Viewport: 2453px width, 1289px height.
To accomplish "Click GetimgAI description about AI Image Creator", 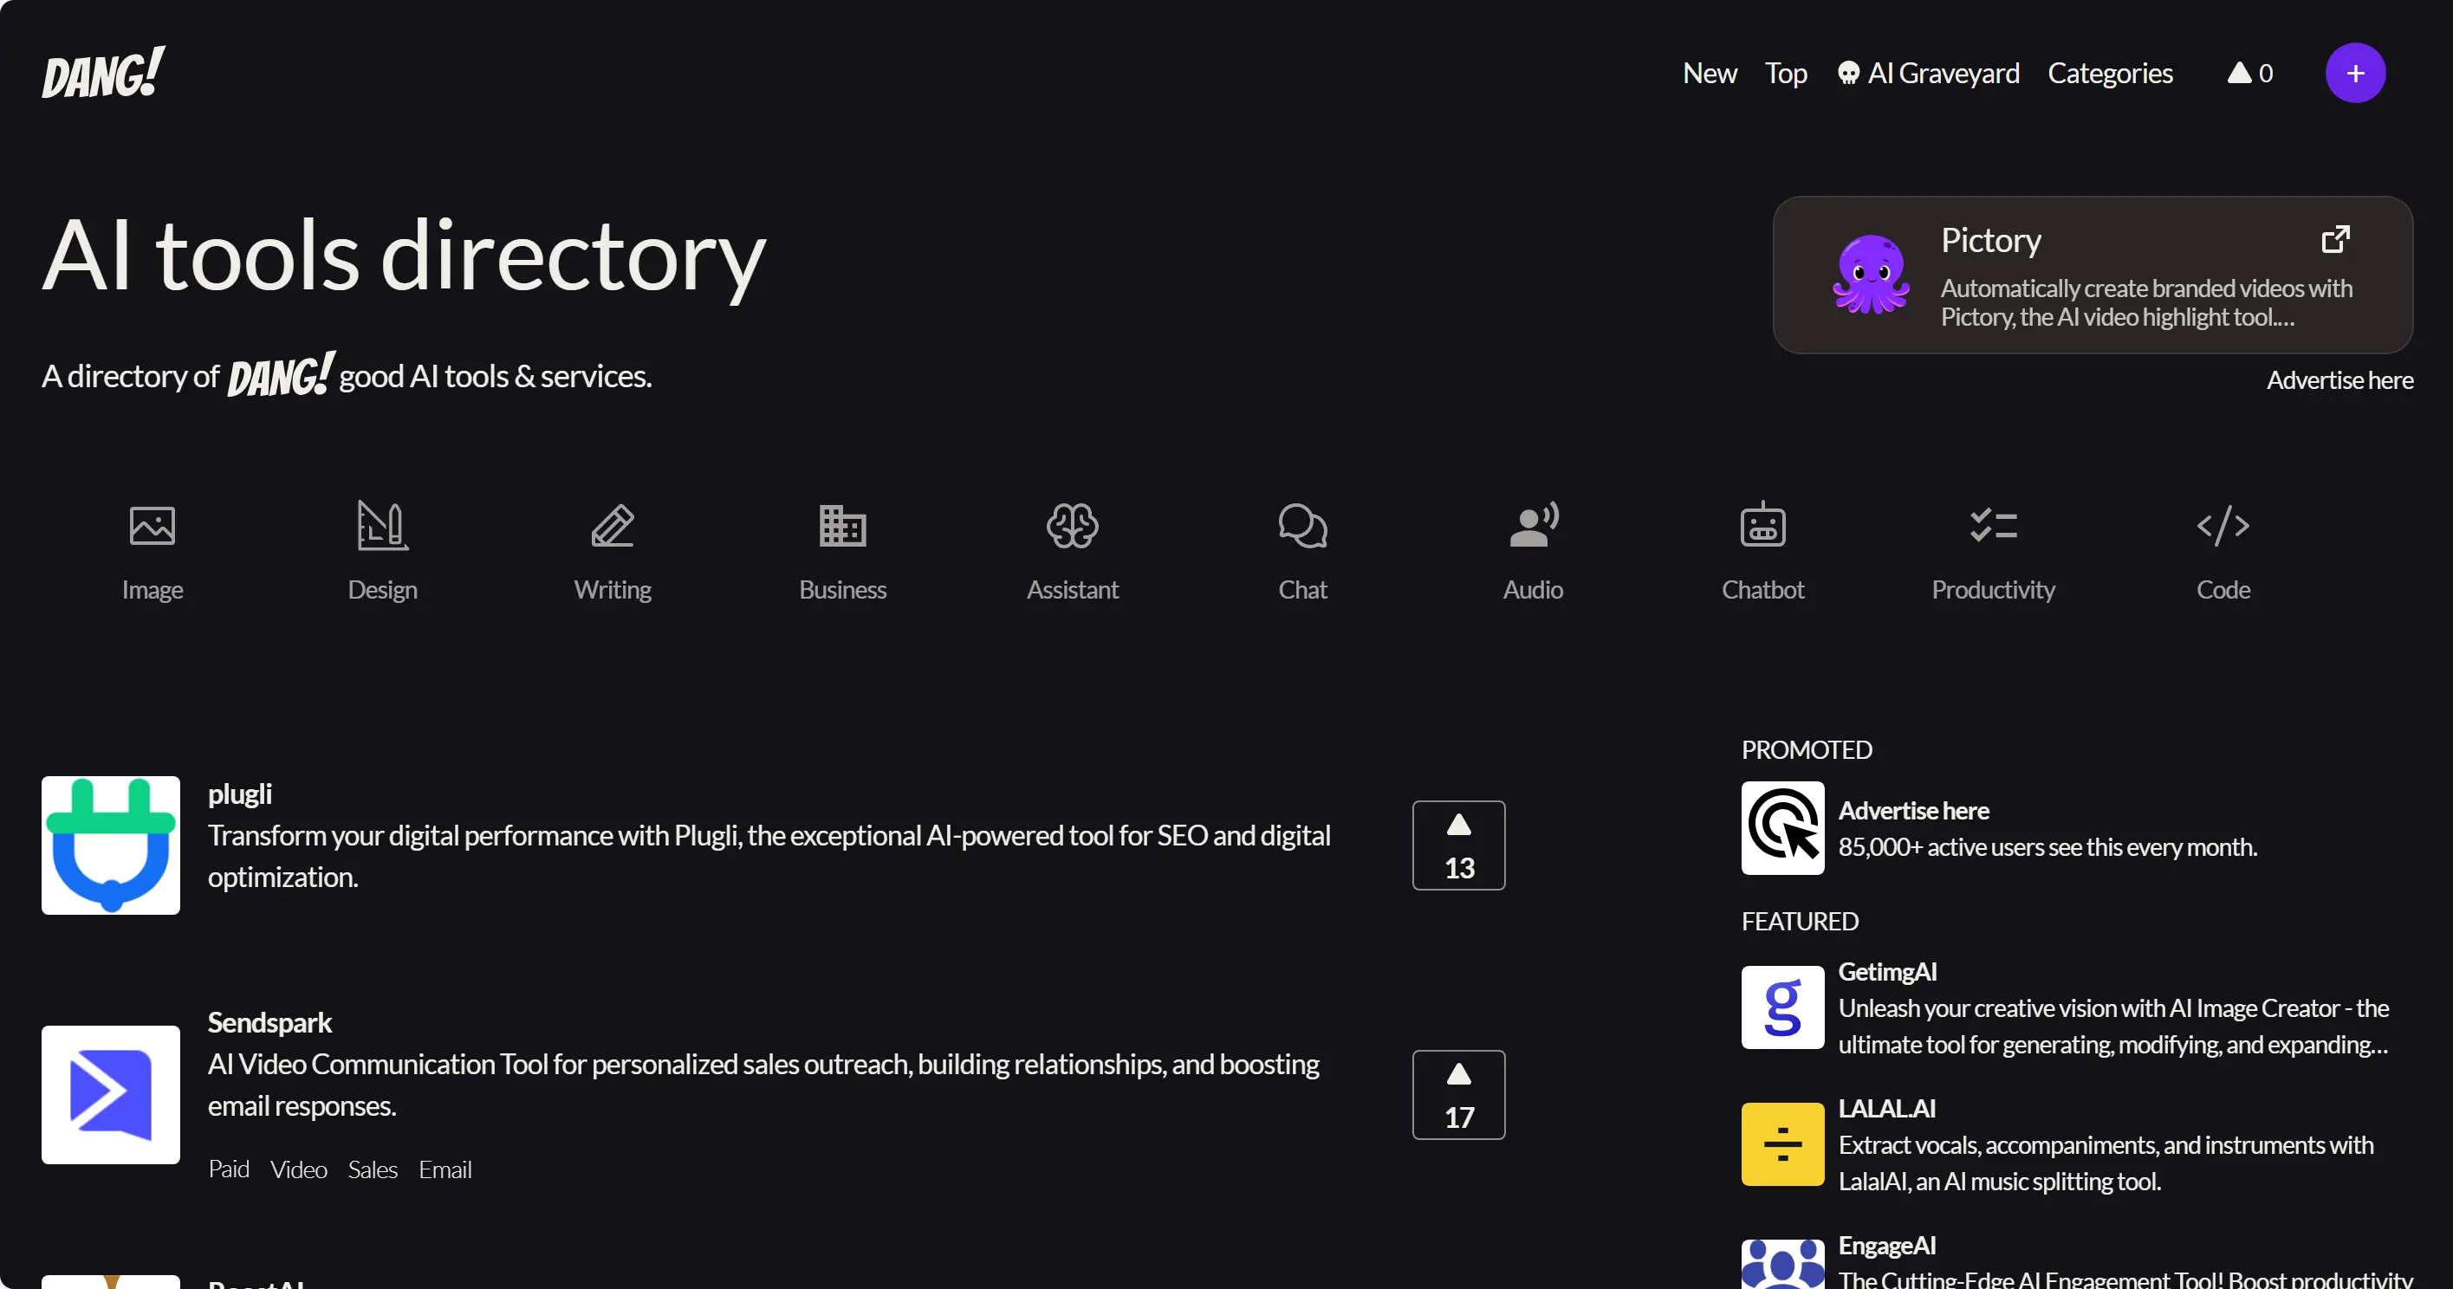I will [2113, 1027].
